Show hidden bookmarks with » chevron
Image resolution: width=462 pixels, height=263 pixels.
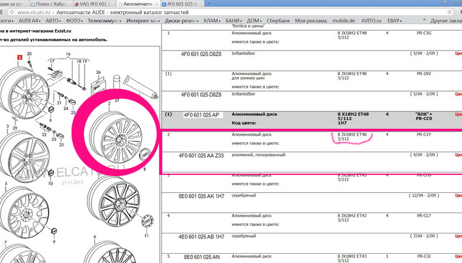(x=424, y=20)
